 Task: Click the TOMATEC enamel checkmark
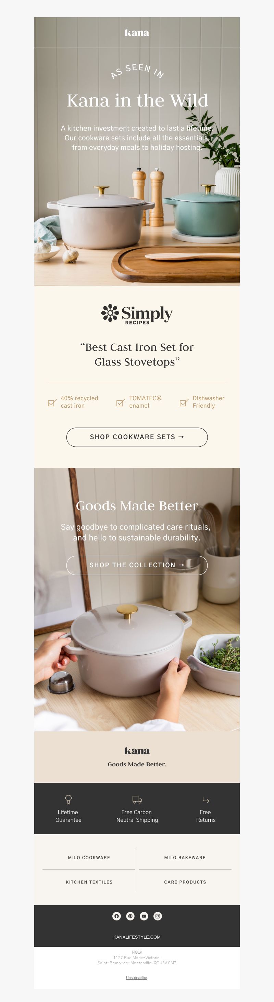[x=121, y=403]
